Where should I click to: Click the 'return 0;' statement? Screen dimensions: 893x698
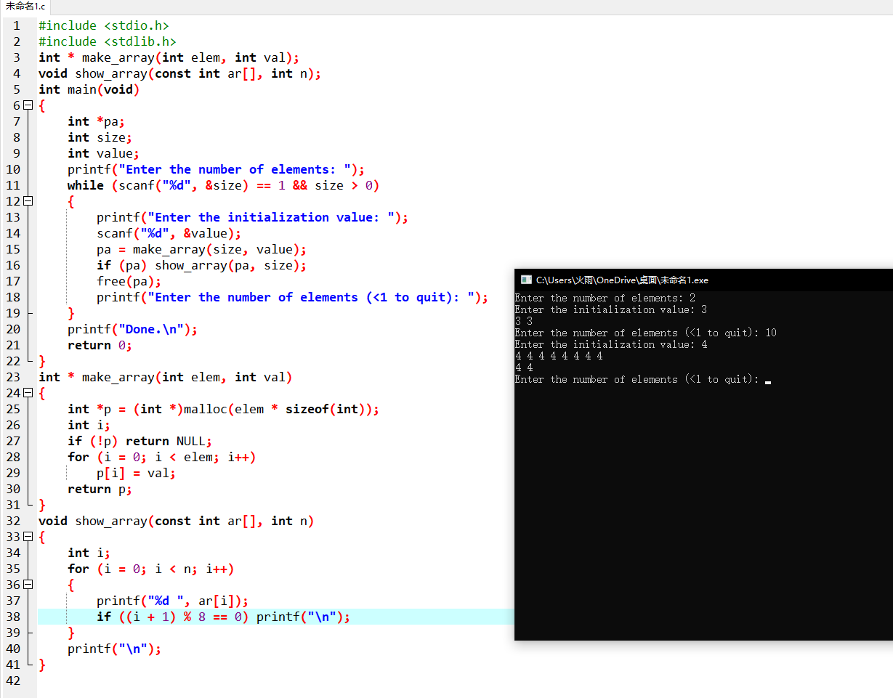[100, 345]
